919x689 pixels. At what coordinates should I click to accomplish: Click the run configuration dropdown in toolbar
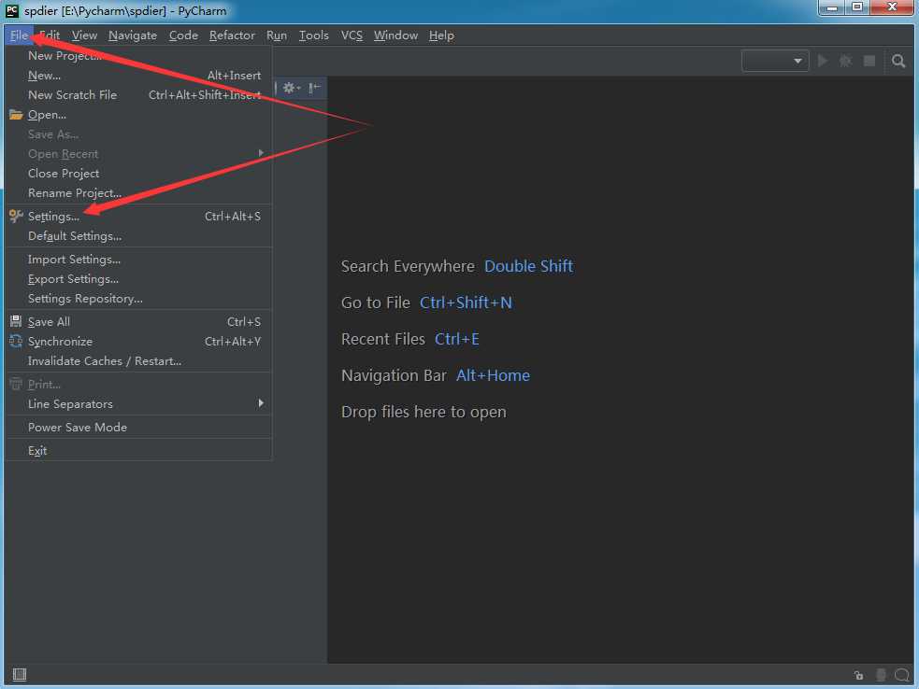point(775,61)
